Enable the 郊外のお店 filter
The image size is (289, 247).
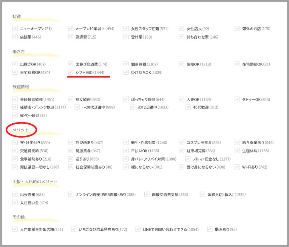pyautogui.click(x=238, y=29)
